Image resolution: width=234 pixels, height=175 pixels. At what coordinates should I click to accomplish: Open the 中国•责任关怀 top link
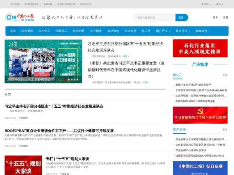[x=32, y=4]
